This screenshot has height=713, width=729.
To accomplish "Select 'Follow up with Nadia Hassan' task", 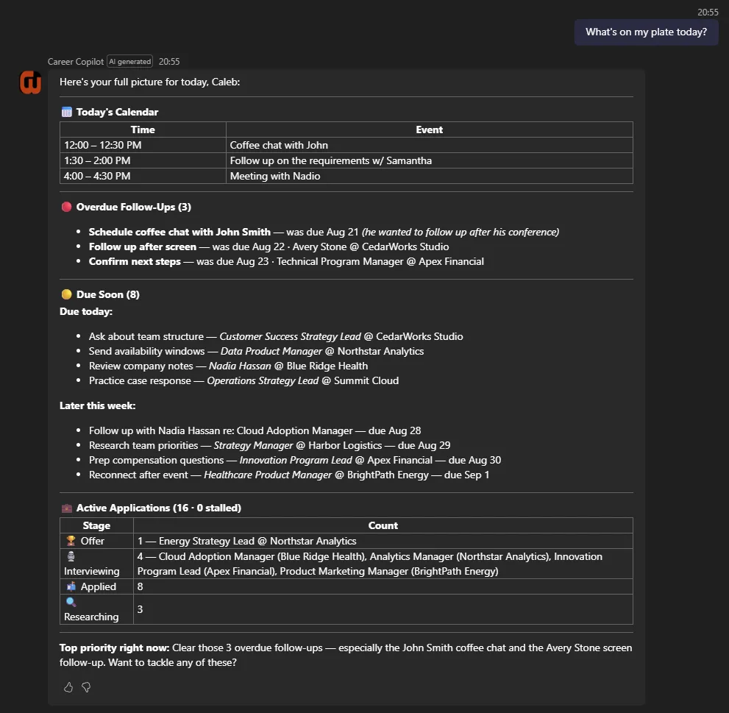I will point(255,431).
